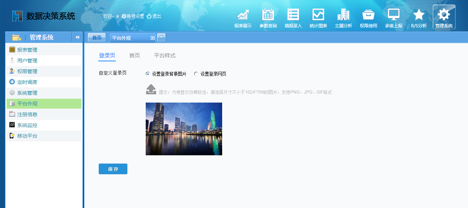Click the 注册信息 sidebar icon
This screenshot has width=468, height=208.
(x=12, y=114)
